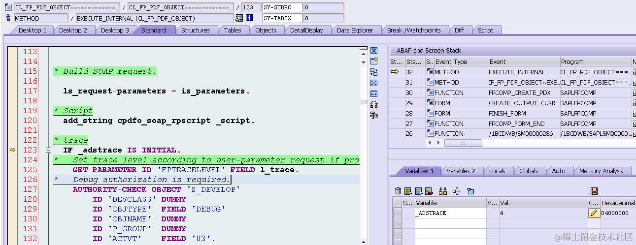636x245 pixels.
Task: Click the stack icon on row 32
Action: coord(430,72)
